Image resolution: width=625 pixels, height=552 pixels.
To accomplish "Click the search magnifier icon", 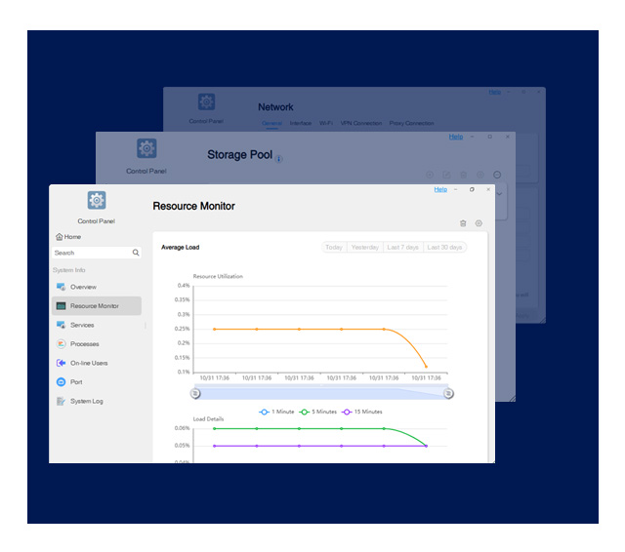I will [136, 253].
